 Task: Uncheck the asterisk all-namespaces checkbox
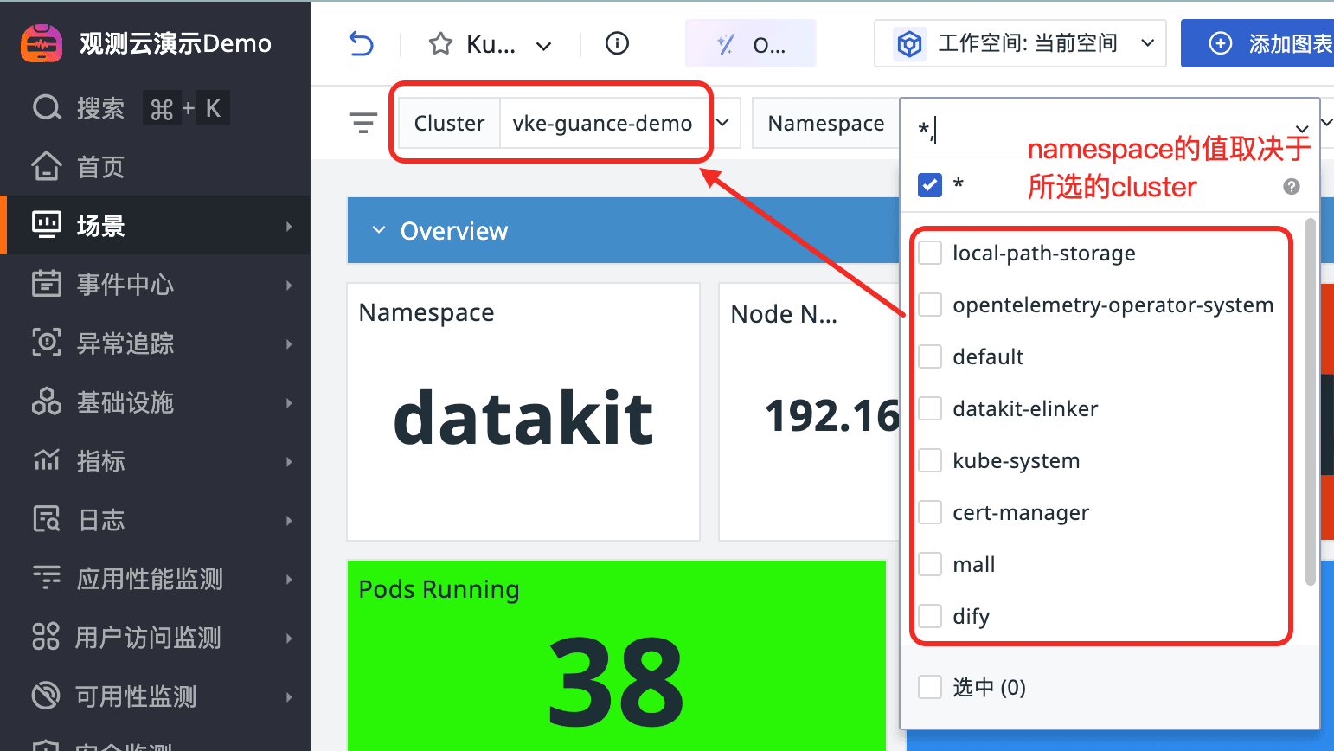930,184
